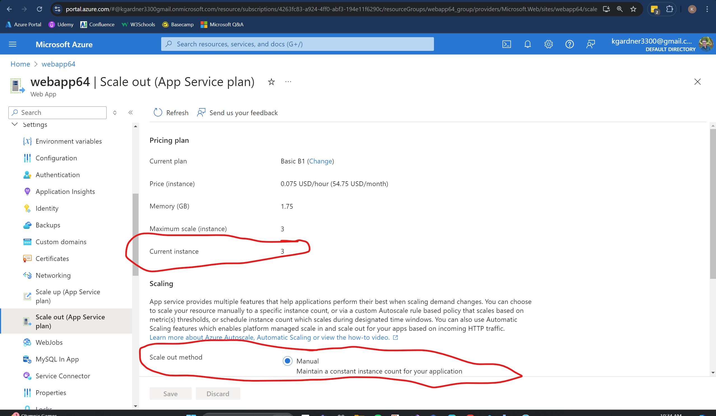Screen dimensions: 716x416
Task: Open more options ellipsis beside title
Action: tap(288, 82)
